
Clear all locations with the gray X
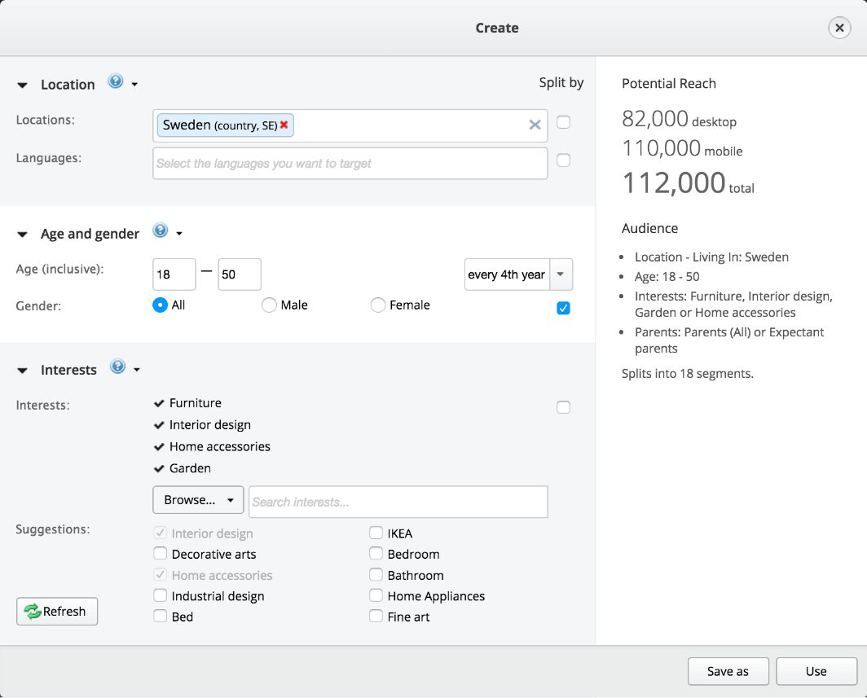point(535,125)
